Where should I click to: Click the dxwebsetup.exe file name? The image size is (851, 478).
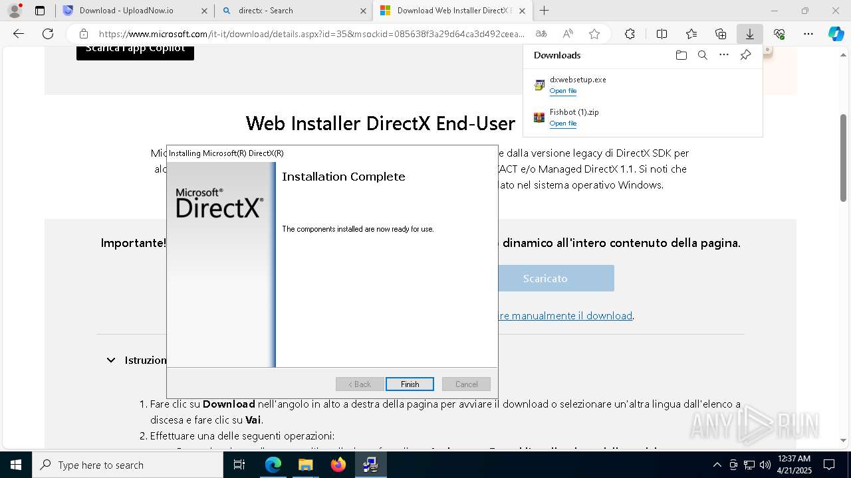click(x=578, y=80)
